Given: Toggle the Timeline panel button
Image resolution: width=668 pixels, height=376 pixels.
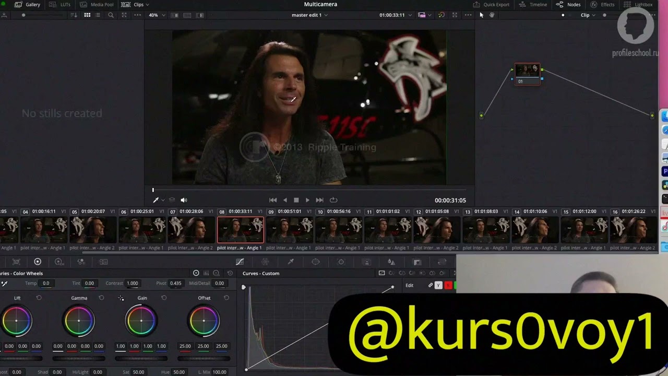Looking at the screenshot, I should coord(533,5).
